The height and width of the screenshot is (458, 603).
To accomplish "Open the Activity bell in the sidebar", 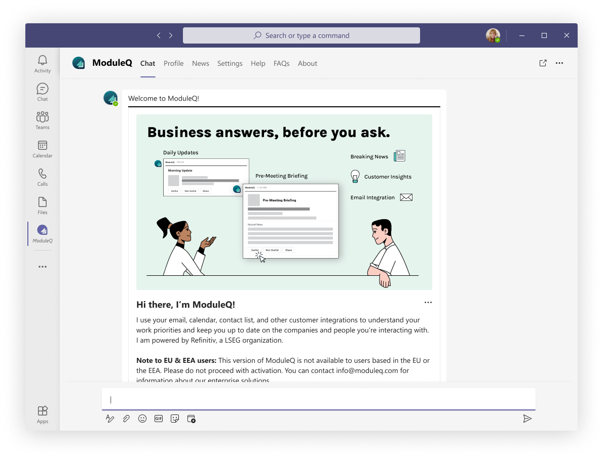I will coord(42,64).
